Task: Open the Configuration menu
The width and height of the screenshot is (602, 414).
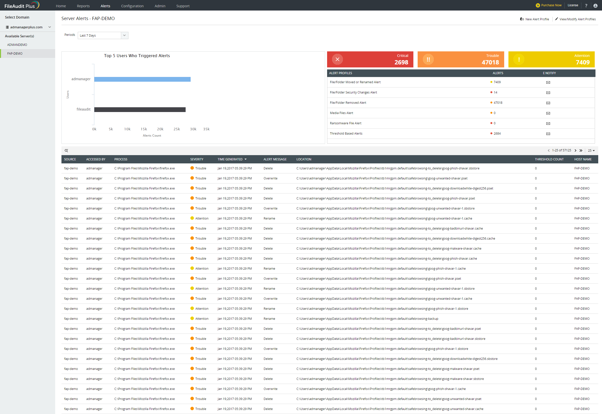Action: (132, 6)
